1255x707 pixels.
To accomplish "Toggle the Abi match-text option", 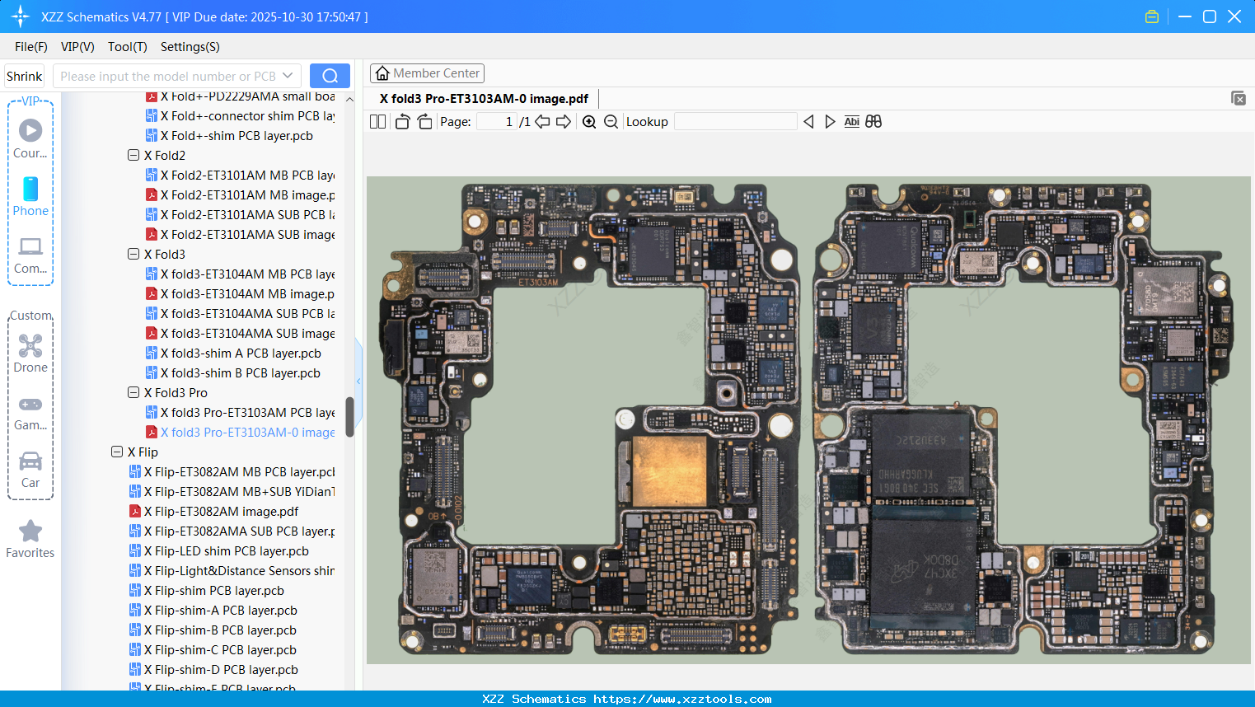I will point(852,122).
